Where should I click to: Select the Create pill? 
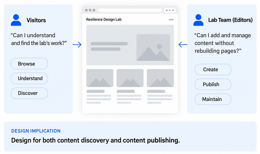tap(213, 69)
